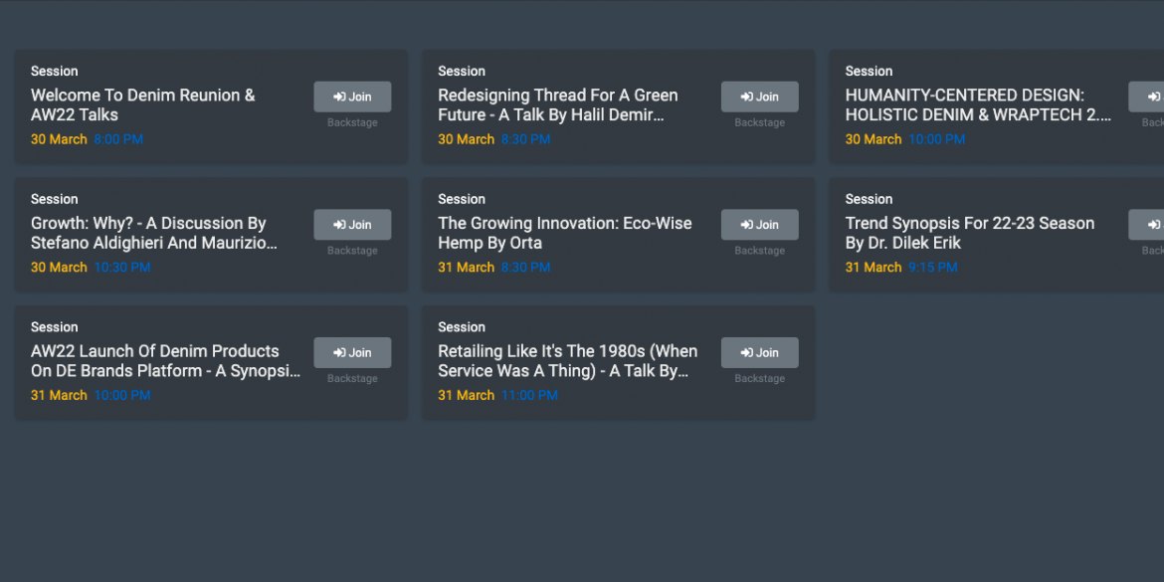
Task: Open Welcome To Denim Reunion session title
Action: pyautogui.click(x=143, y=105)
